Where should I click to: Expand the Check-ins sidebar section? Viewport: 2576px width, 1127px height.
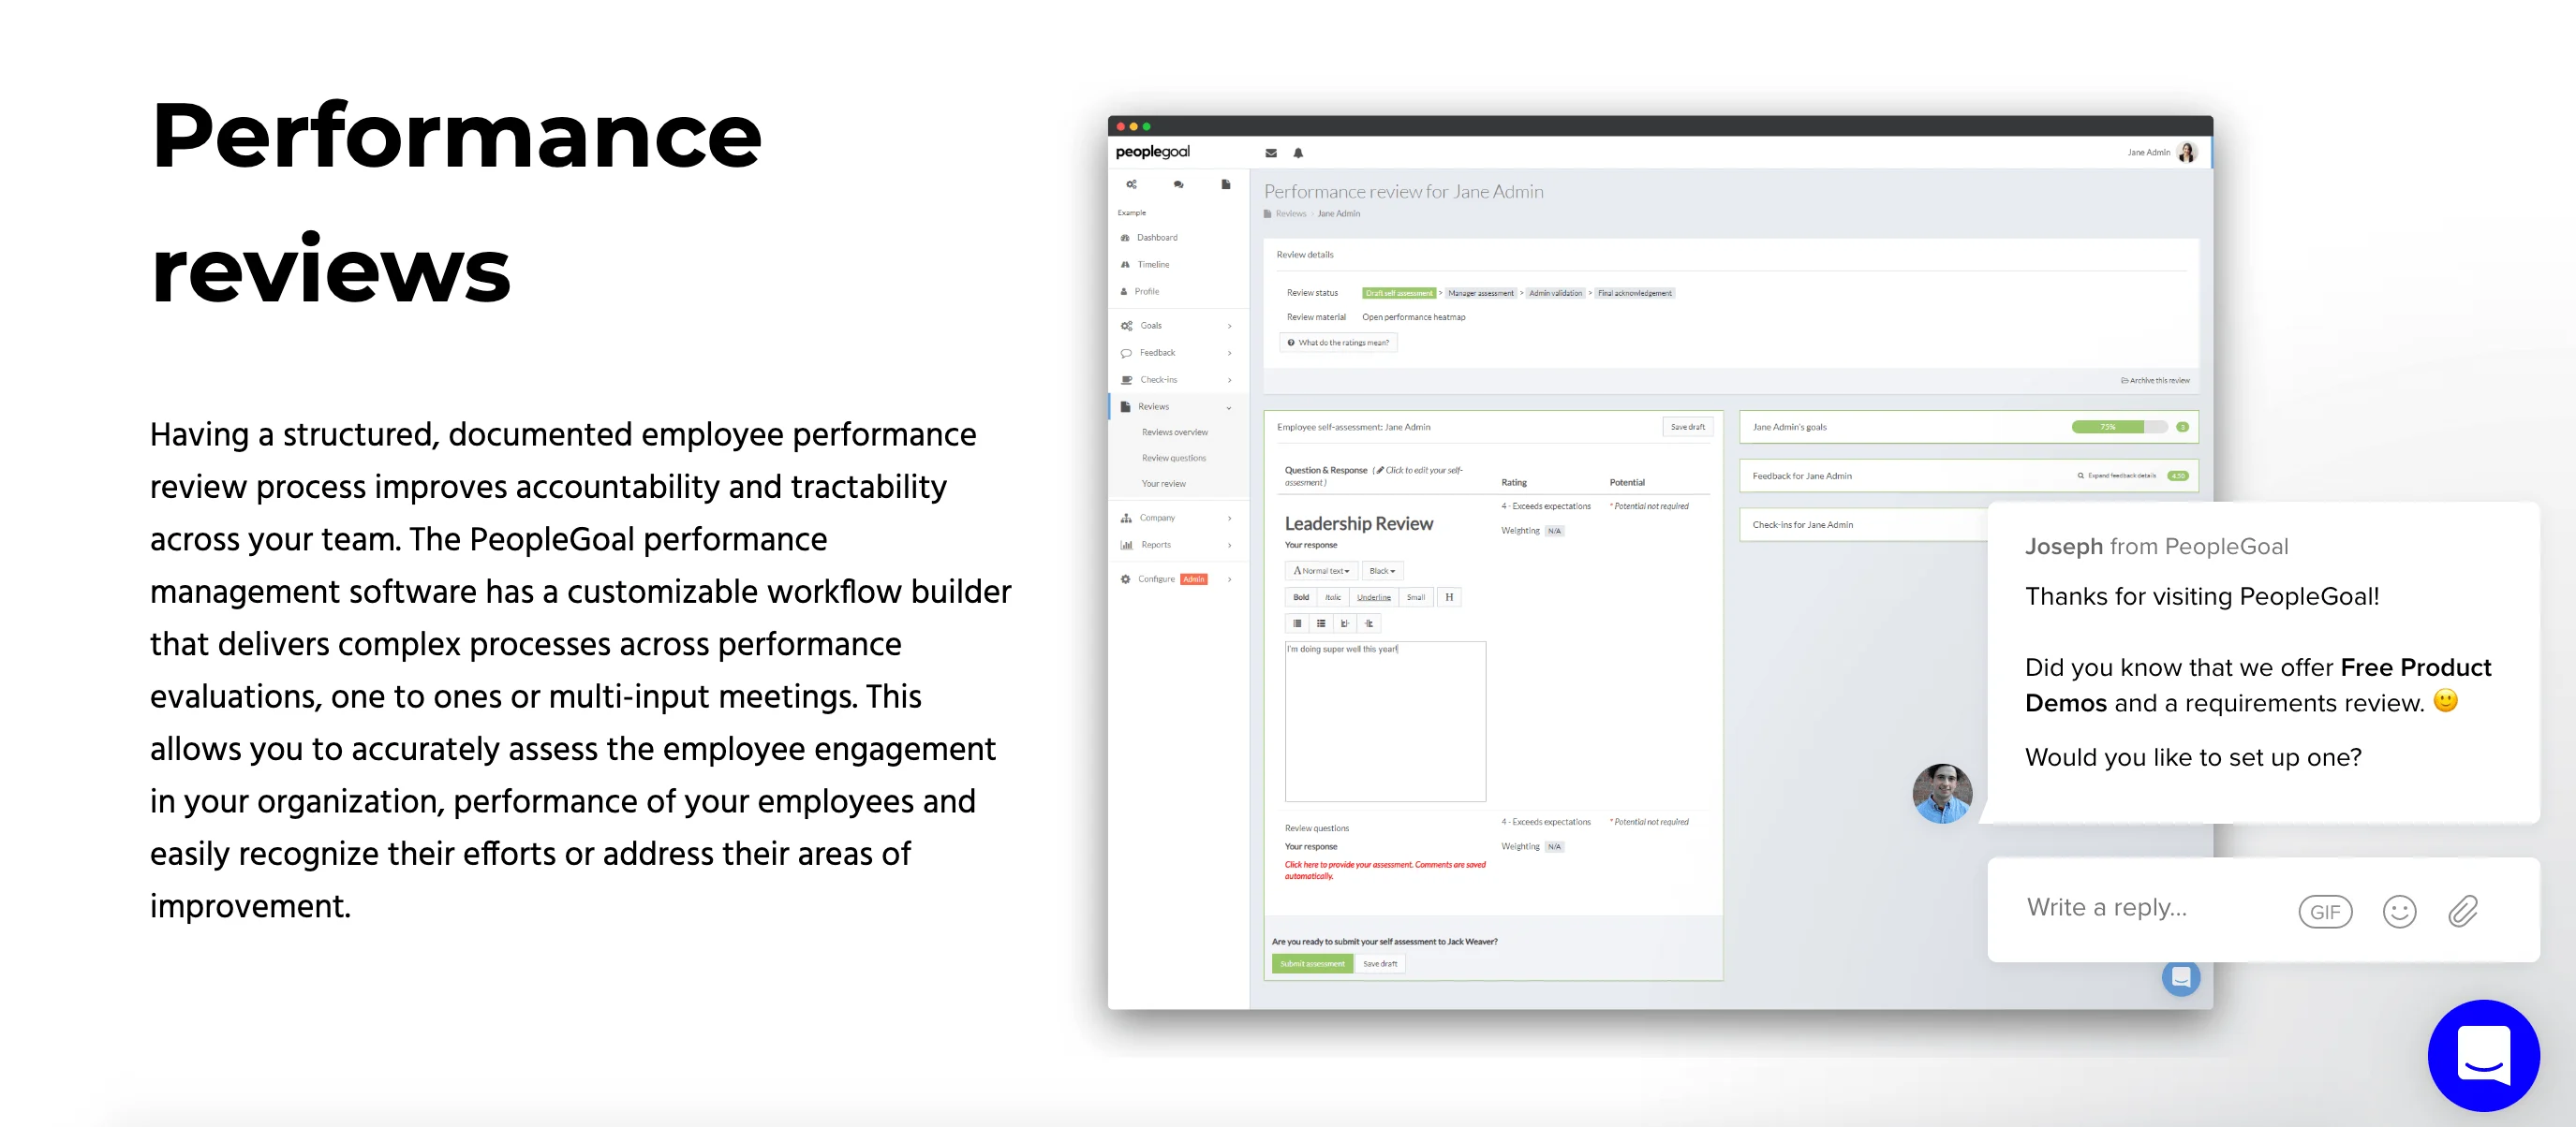(x=1177, y=380)
